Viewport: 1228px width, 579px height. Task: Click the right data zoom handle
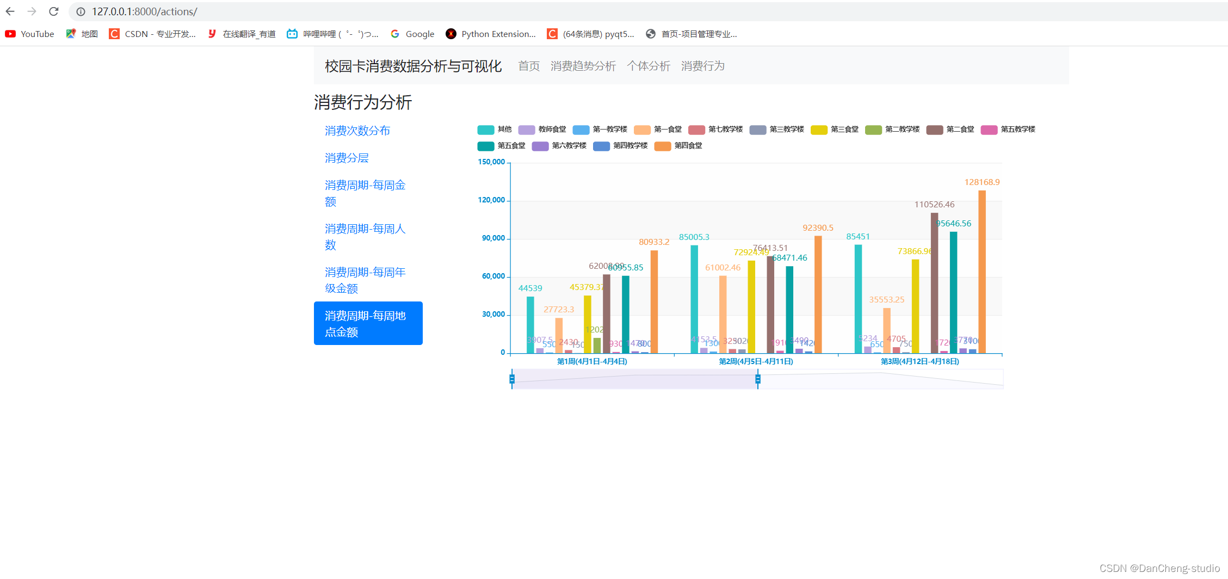(x=758, y=379)
